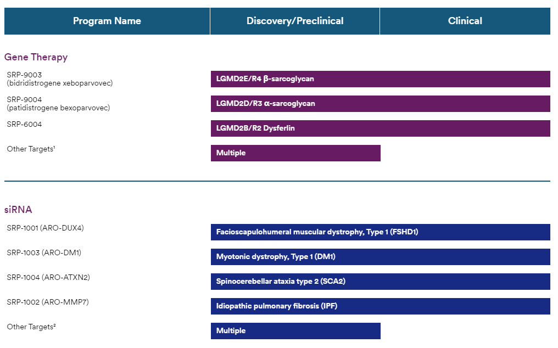This screenshot has height=348, width=558.
Task: Click the SRP-1001 (ARO-DUX4) program name
Action: point(45,228)
